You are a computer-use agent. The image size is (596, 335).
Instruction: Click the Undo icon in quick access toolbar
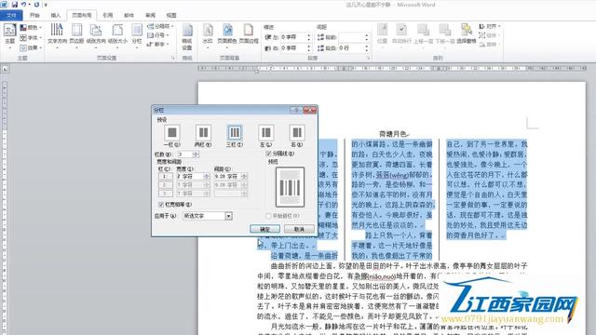coord(23,5)
